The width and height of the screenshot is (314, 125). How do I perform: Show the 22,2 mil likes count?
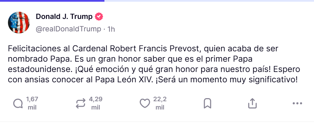(160, 103)
